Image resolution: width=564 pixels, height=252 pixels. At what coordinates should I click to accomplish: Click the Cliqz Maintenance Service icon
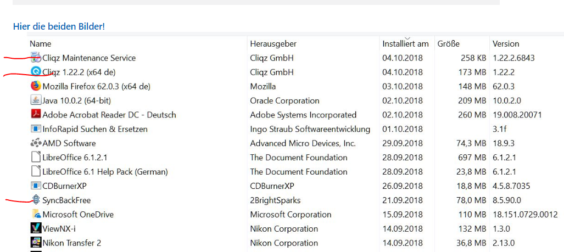pyautogui.click(x=36, y=58)
